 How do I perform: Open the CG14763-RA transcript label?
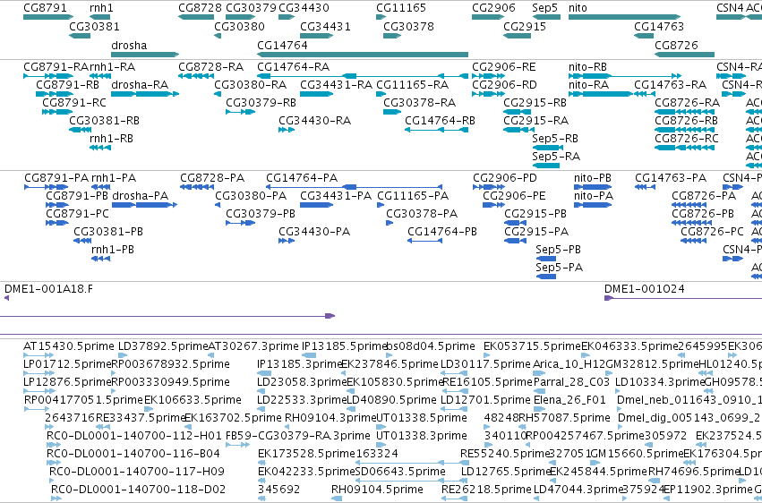670,85
